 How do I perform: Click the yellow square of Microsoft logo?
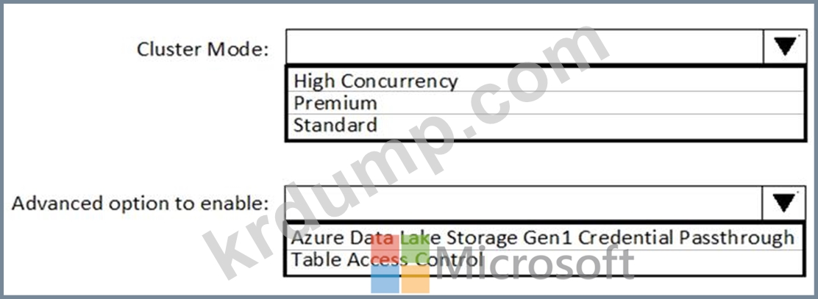[416, 279]
